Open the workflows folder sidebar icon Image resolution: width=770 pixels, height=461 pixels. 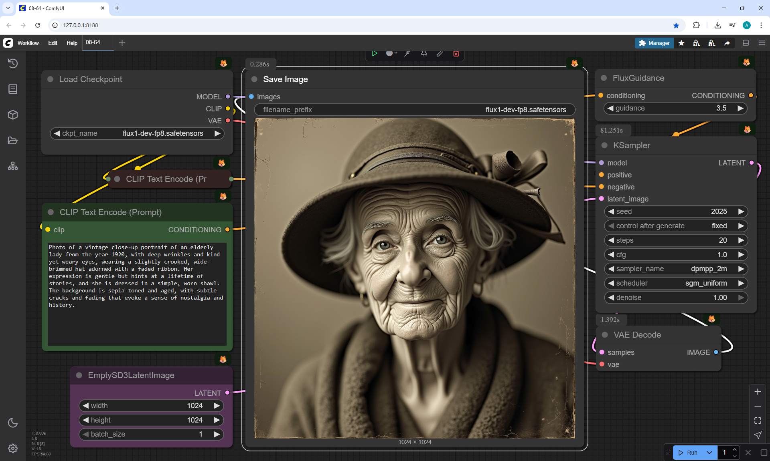click(13, 141)
